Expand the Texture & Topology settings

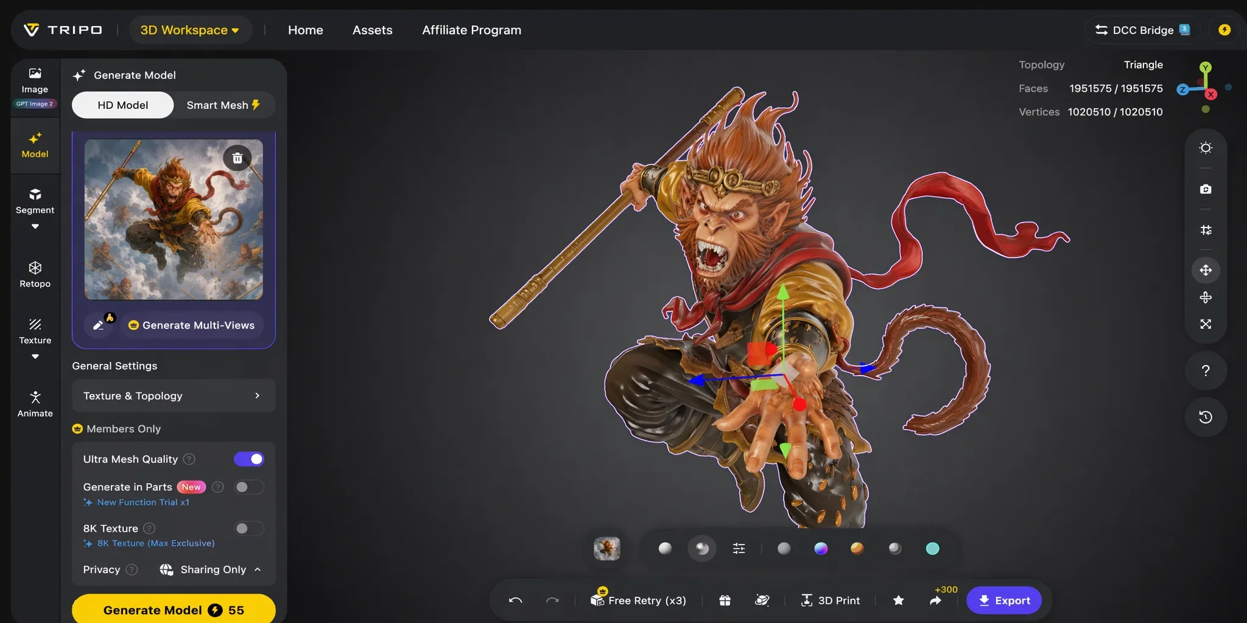click(x=174, y=396)
